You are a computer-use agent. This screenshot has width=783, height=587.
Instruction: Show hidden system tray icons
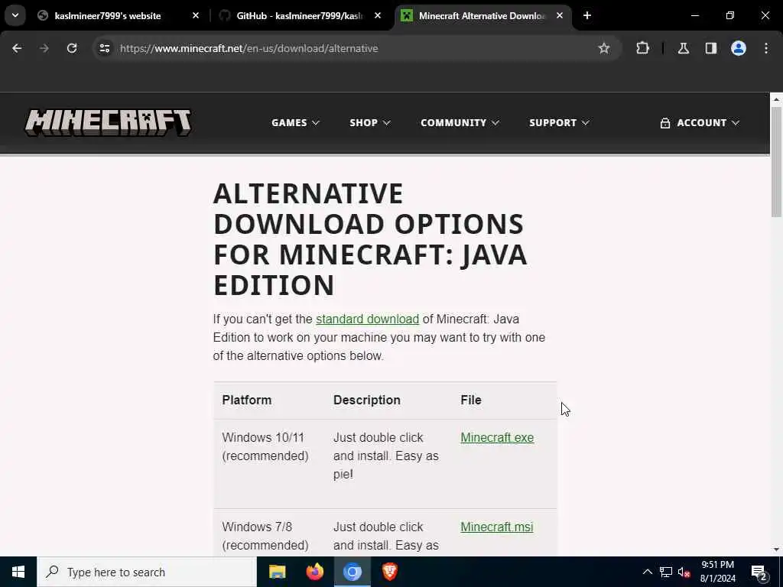coord(647,572)
